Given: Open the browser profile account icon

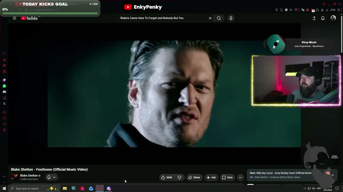Looking at the screenshot, I should [x=322, y=10].
